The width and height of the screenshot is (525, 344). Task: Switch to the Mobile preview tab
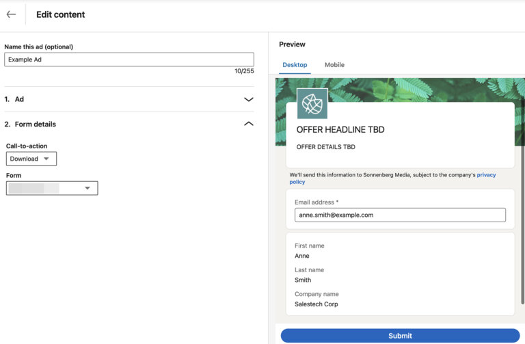click(x=334, y=65)
